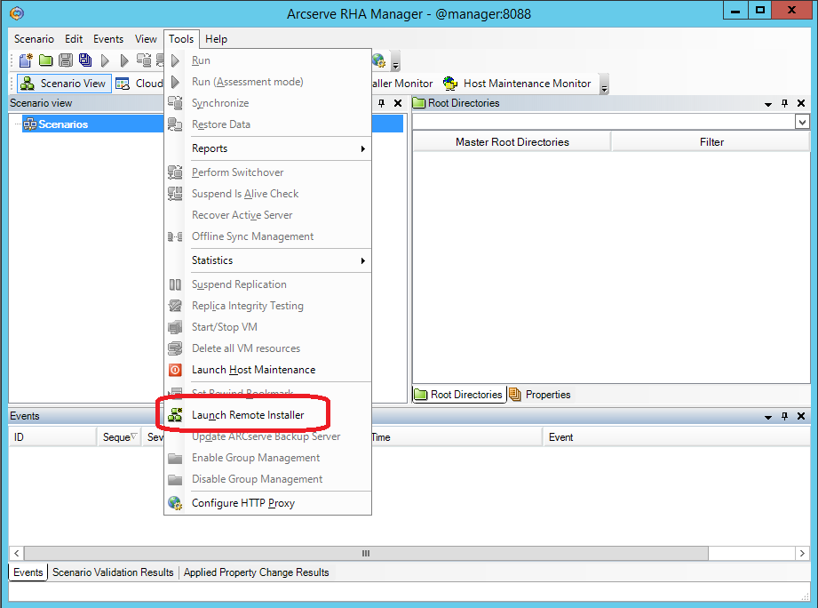Viewport: 818px width, 608px height.
Task: Open Host Maintenance Monitor
Action: [517, 84]
